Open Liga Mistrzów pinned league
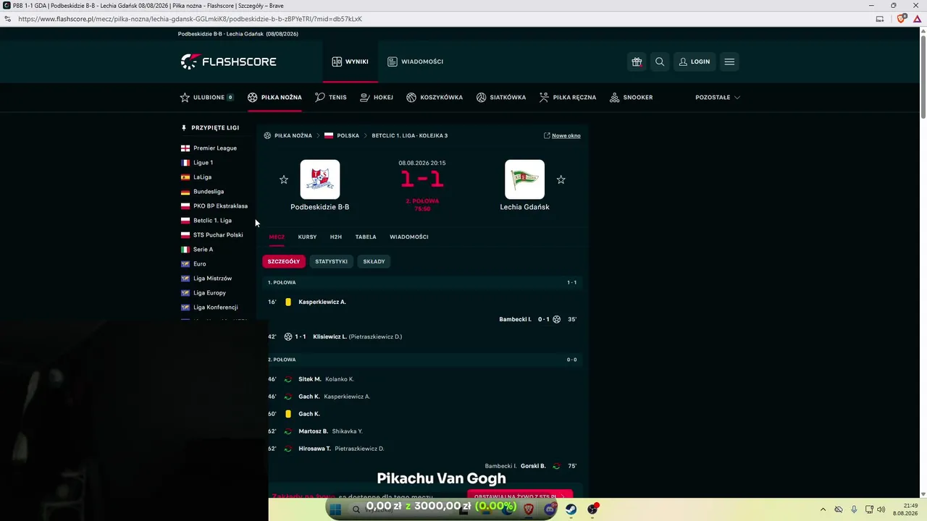Screen dimensions: 927x521 coord(206,279)
